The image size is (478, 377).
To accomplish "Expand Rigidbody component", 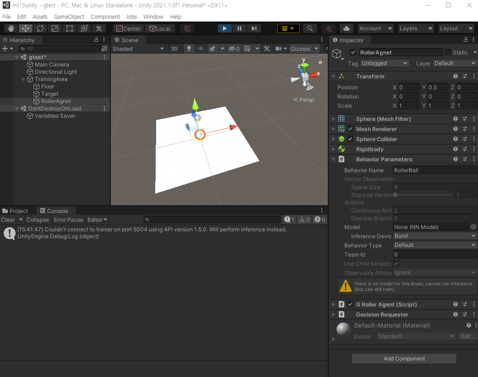I will coord(333,149).
